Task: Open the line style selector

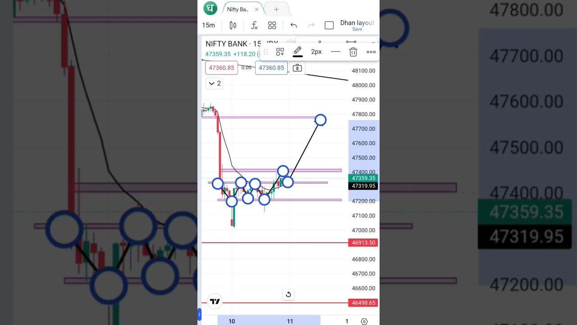Action: coord(335,52)
